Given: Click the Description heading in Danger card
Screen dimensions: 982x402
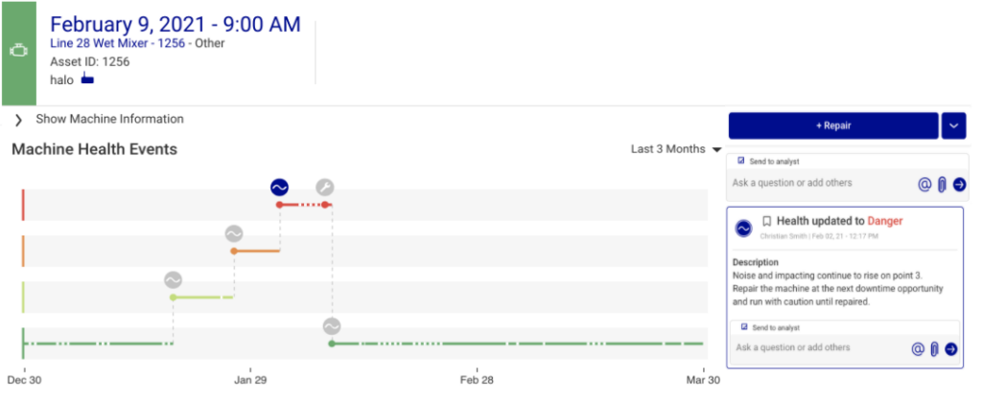Looking at the screenshot, I should [756, 262].
